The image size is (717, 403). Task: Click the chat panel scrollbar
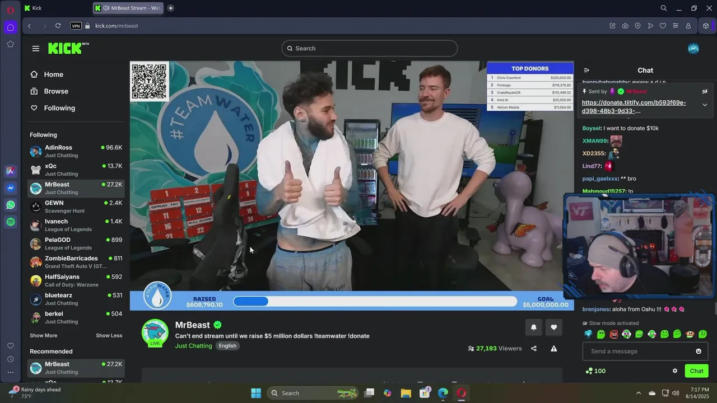click(x=715, y=308)
